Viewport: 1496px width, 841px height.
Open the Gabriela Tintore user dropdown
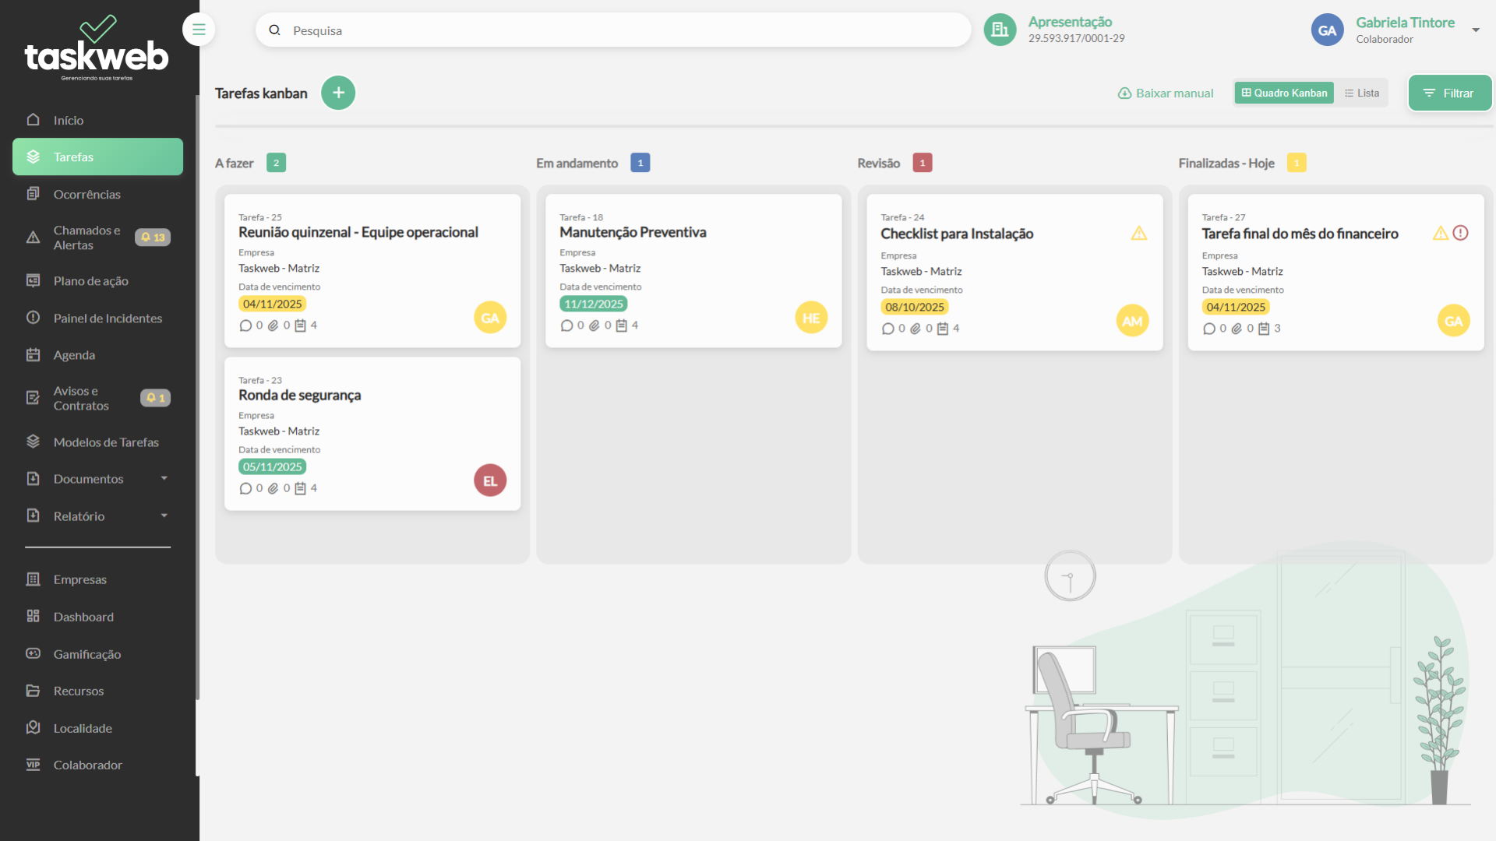point(1476,30)
